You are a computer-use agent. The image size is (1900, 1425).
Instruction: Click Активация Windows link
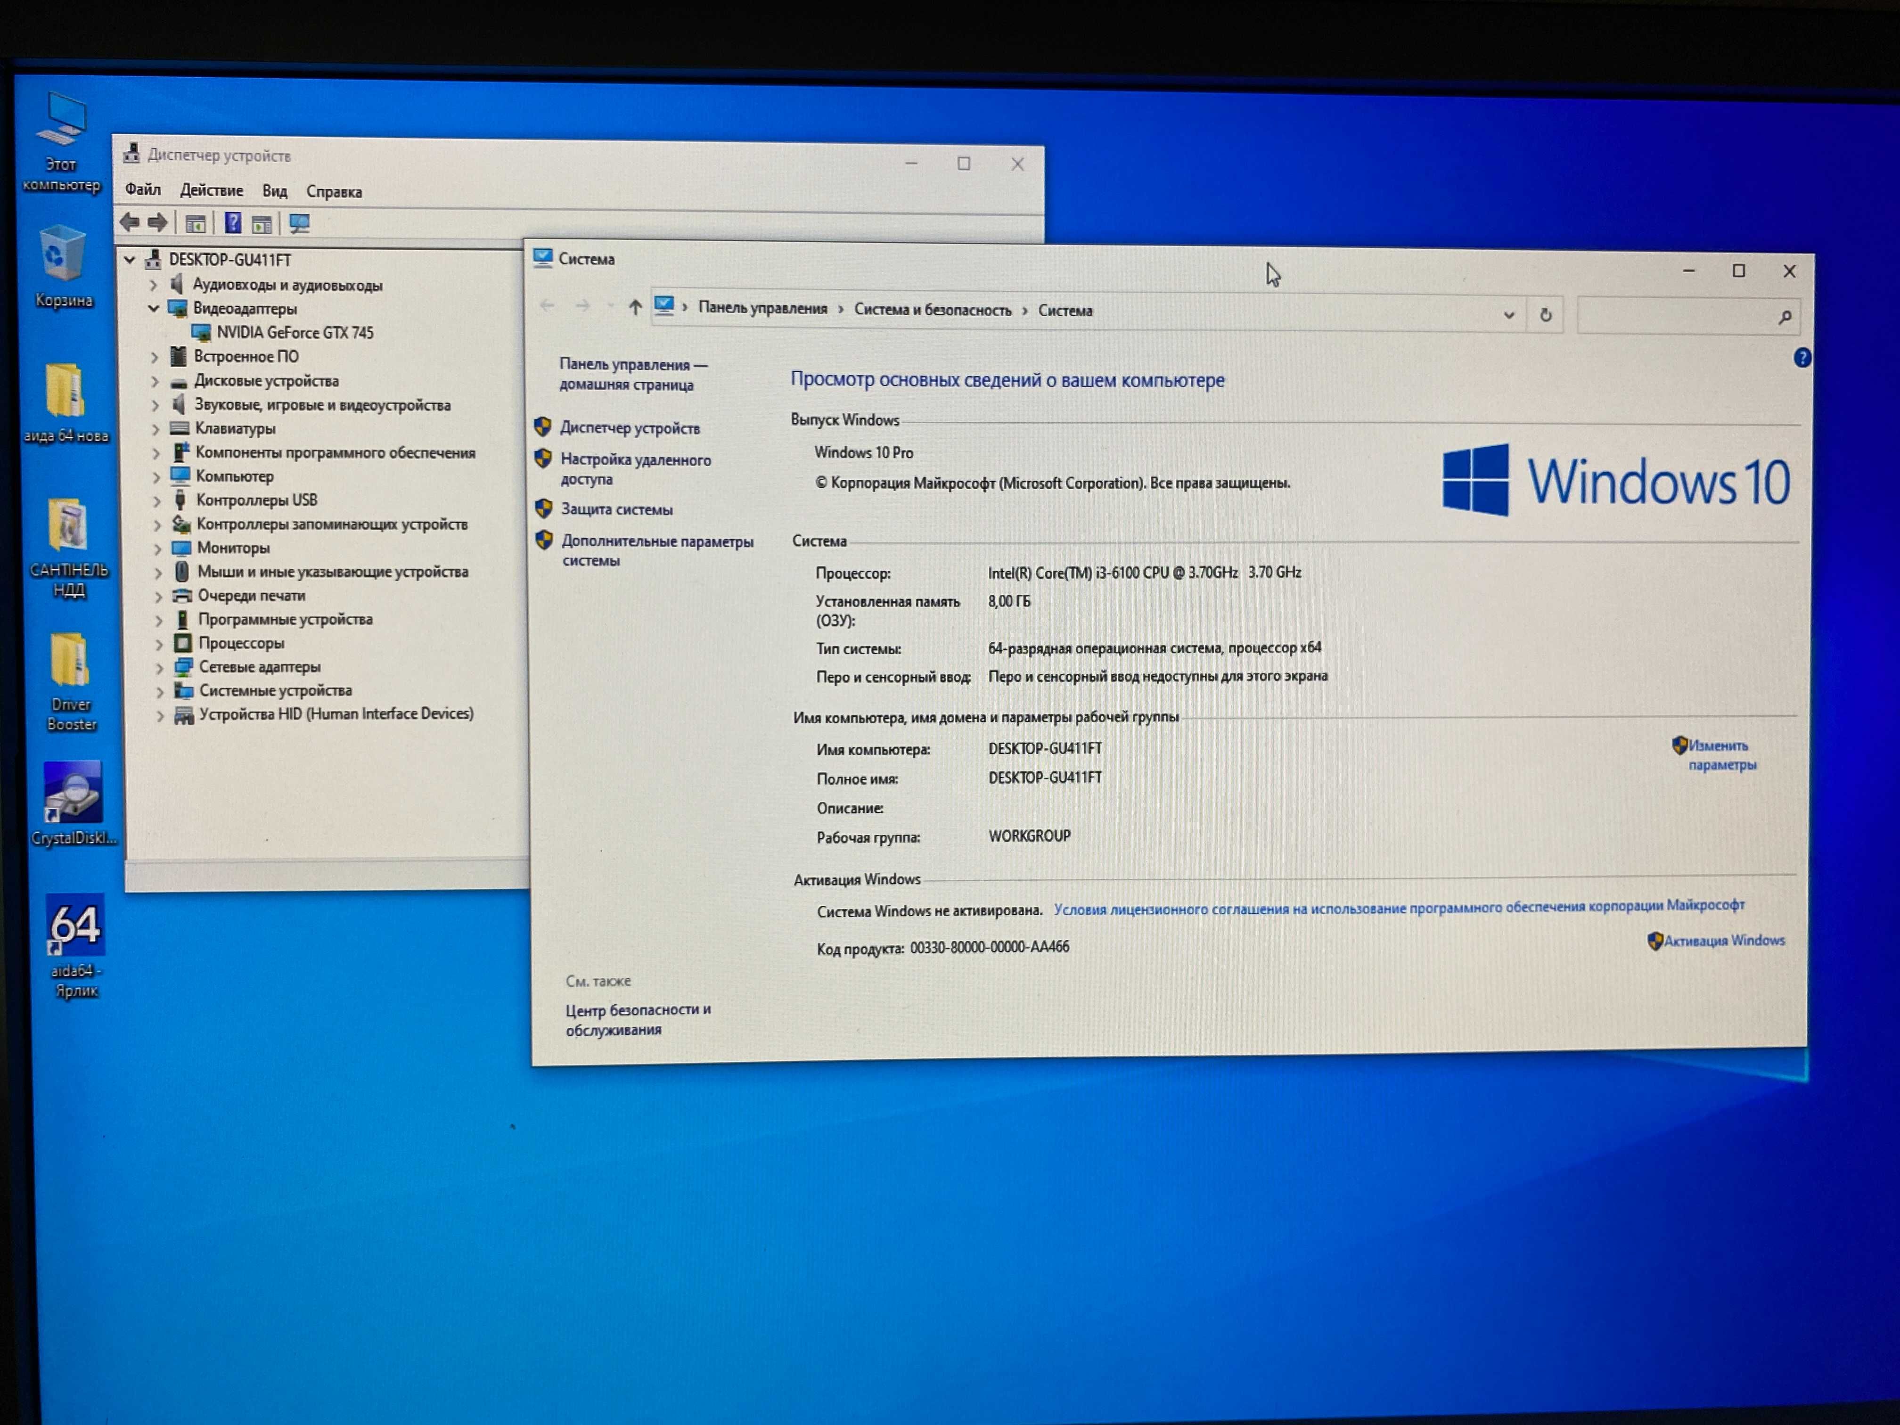tap(1724, 941)
